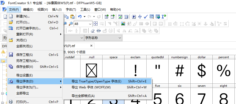Click the TI text metrics icon

click(x=126, y=17)
